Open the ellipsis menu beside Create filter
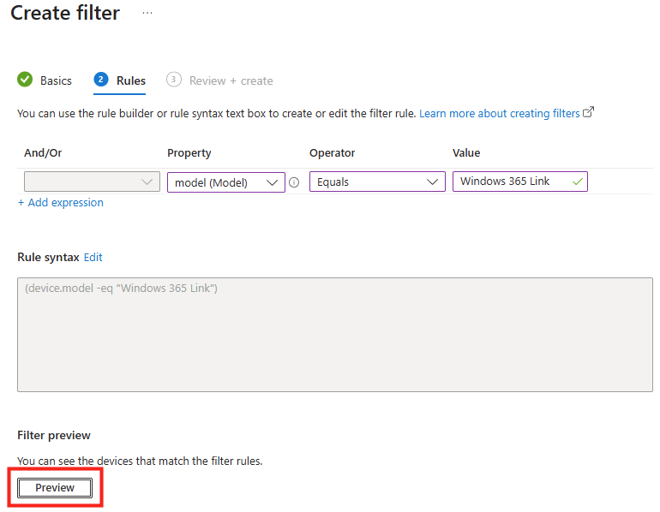 click(x=147, y=14)
